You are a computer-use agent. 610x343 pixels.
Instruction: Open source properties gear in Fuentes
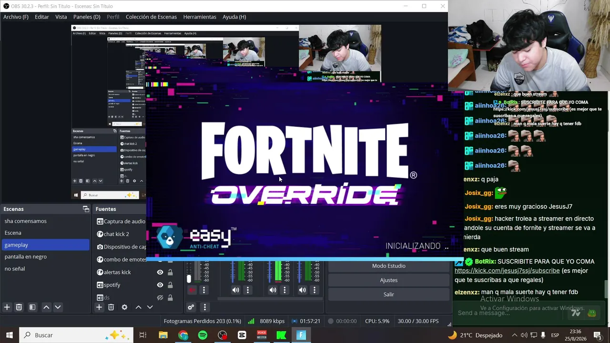[x=124, y=307]
